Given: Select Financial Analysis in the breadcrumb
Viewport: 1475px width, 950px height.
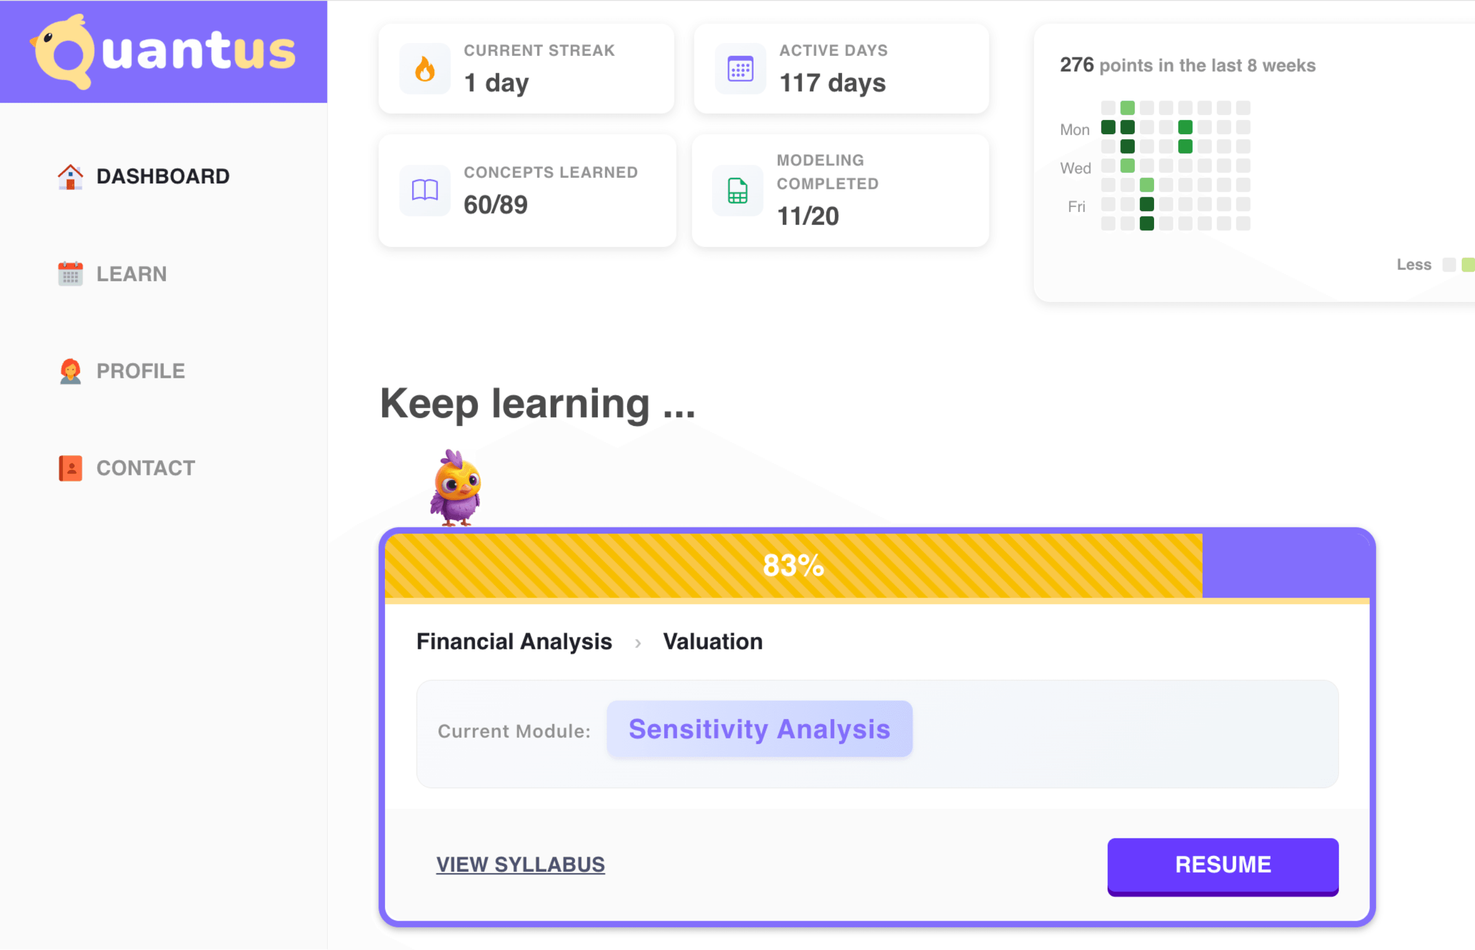Looking at the screenshot, I should [514, 642].
